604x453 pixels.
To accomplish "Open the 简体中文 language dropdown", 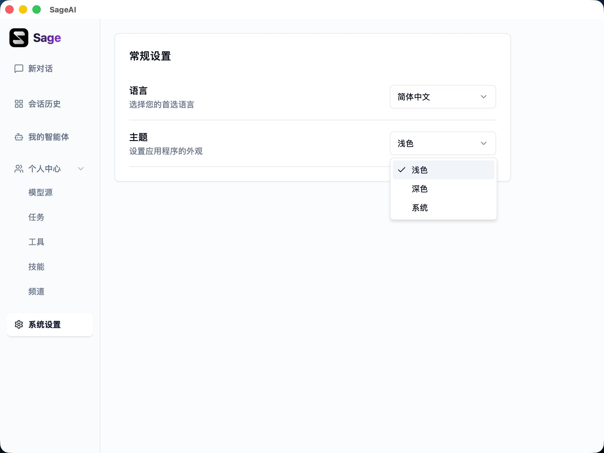I will tap(443, 97).
